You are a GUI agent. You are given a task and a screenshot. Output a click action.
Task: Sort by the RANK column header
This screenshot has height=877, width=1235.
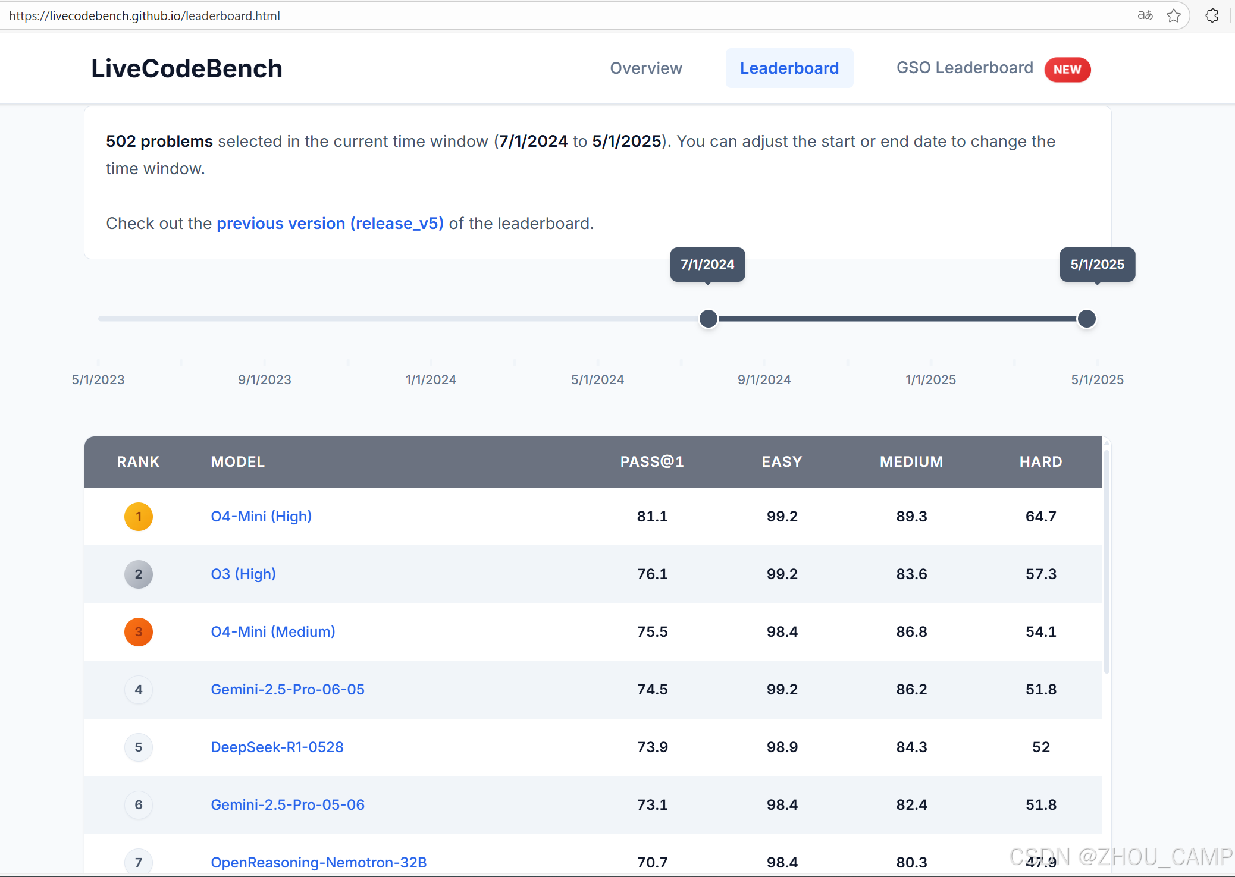[138, 462]
